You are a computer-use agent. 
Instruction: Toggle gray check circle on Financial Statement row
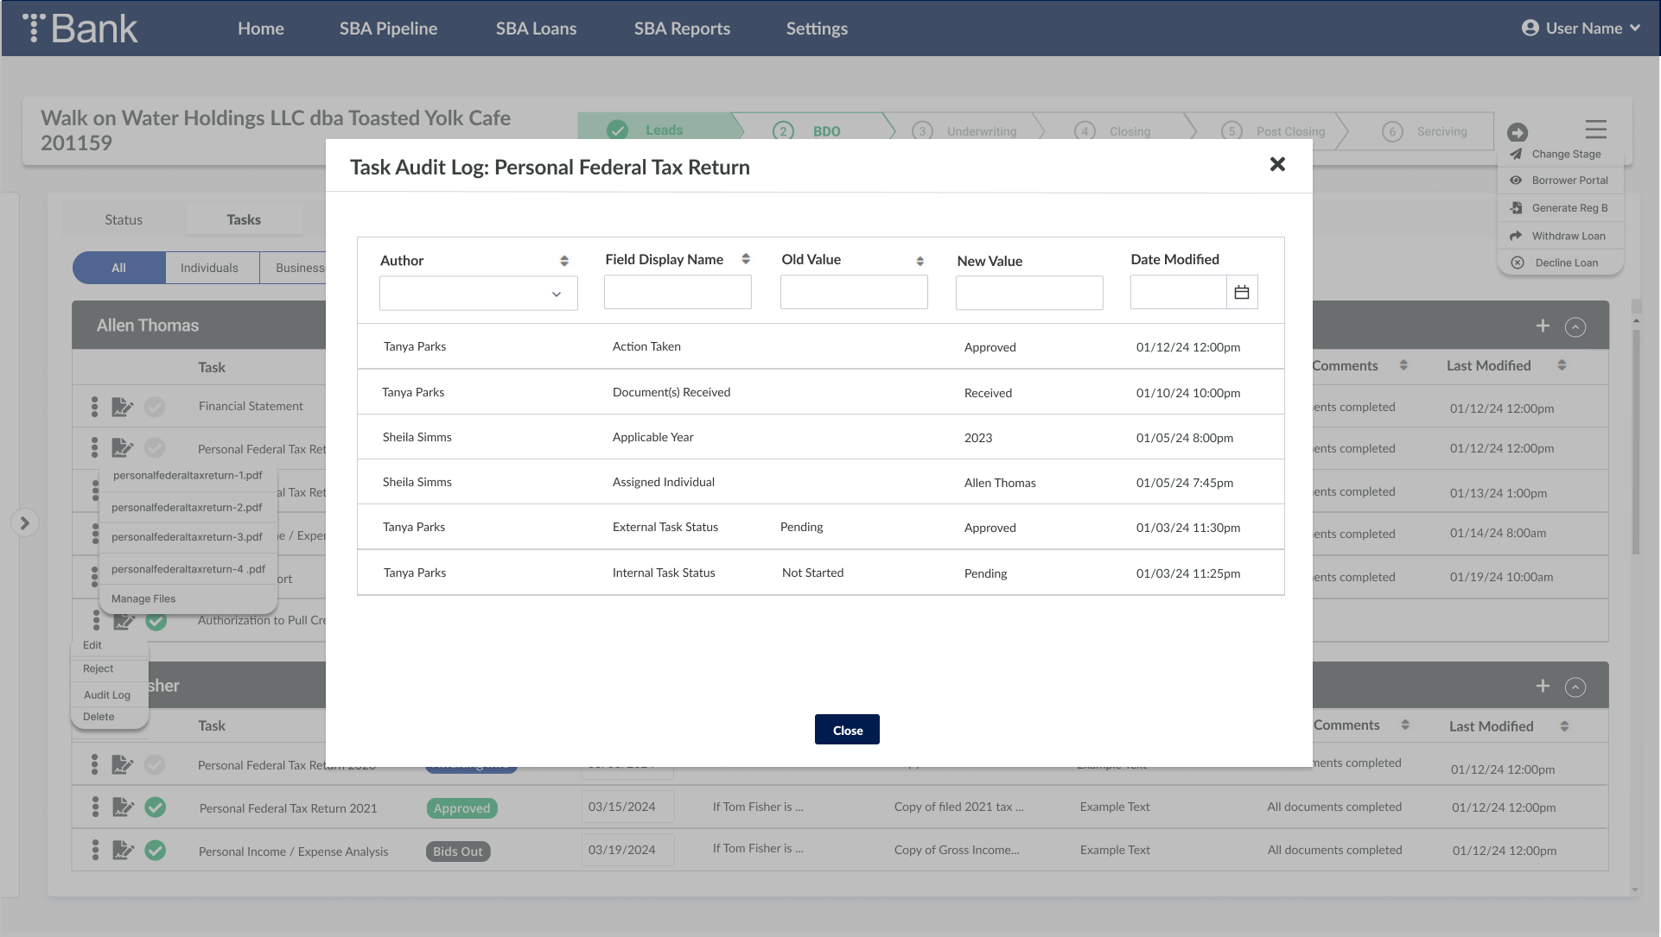(x=155, y=407)
